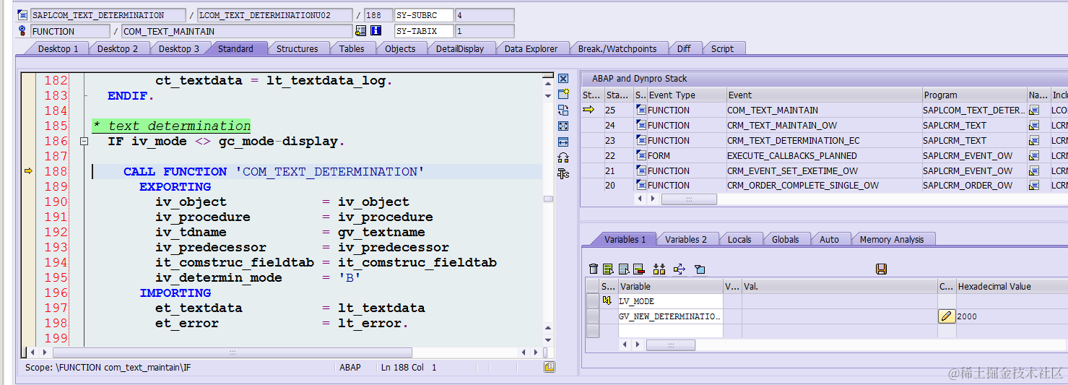Click the line number field showing 188
1068x385 pixels.
coord(378,15)
